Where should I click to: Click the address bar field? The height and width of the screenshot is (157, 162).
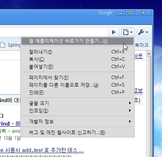54,32
